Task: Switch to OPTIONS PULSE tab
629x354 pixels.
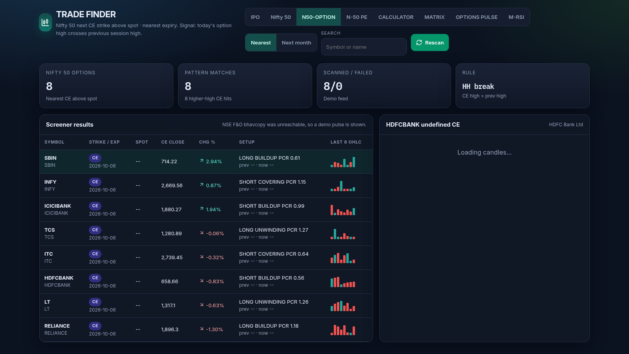Action: point(476,17)
